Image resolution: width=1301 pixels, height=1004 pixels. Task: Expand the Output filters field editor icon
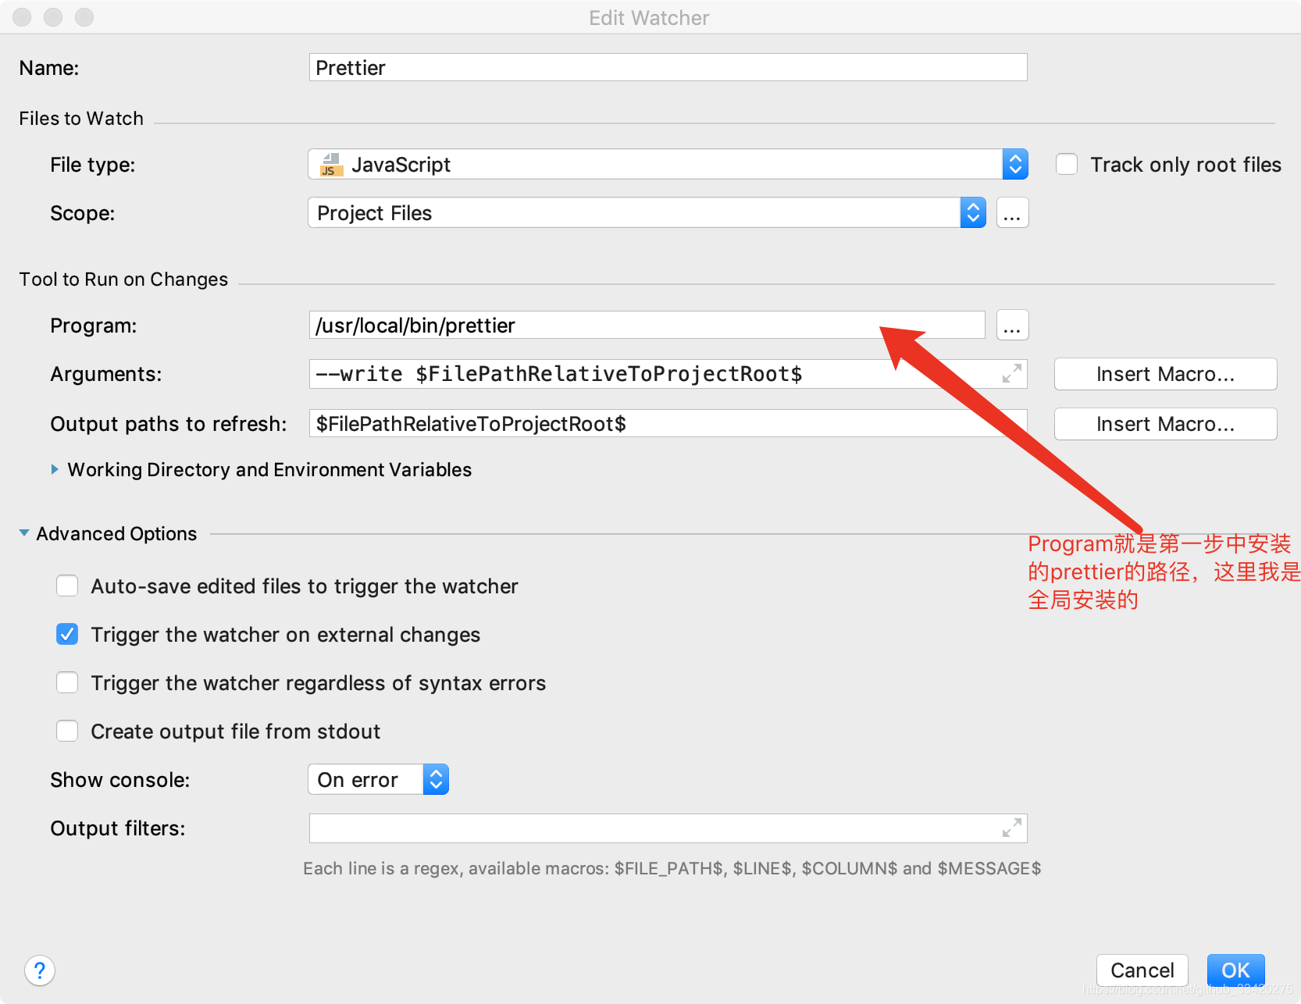(1011, 828)
